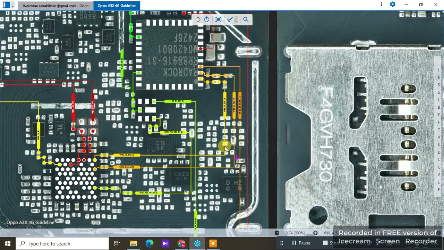Open the search magnifier tool
The height and width of the screenshot is (250, 444).
(x=246, y=19)
